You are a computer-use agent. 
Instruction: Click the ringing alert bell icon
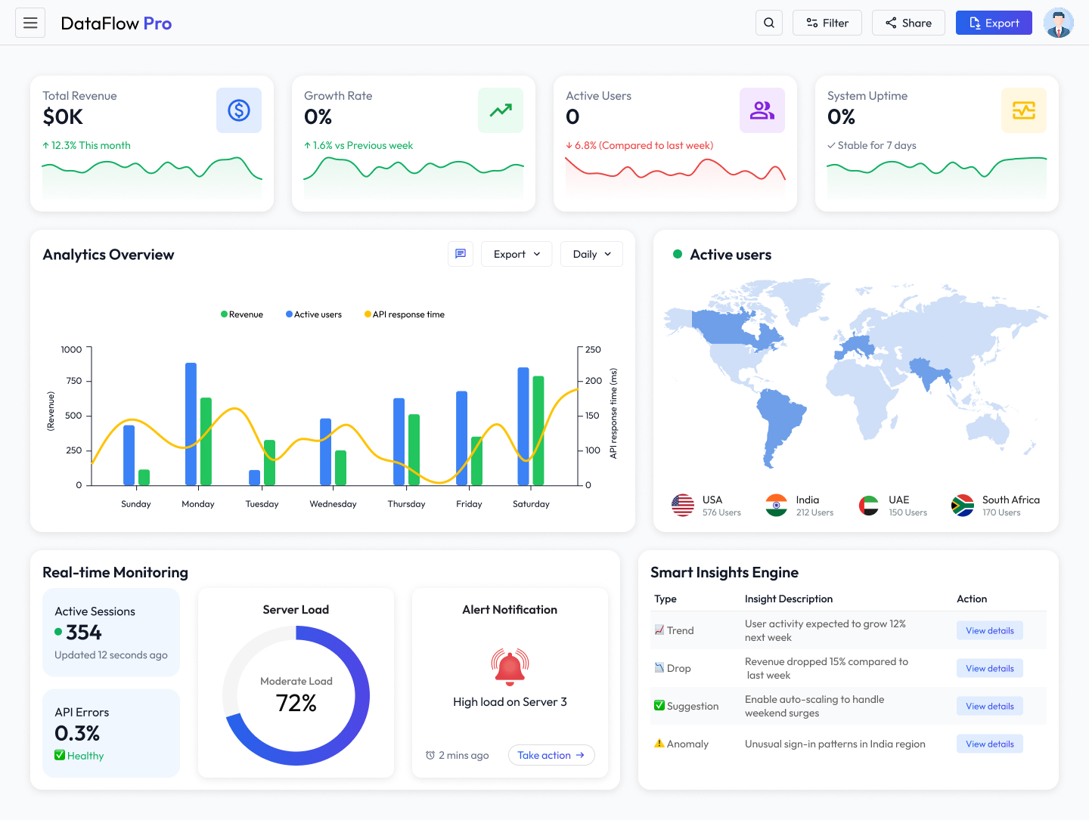tap(510, 667)
